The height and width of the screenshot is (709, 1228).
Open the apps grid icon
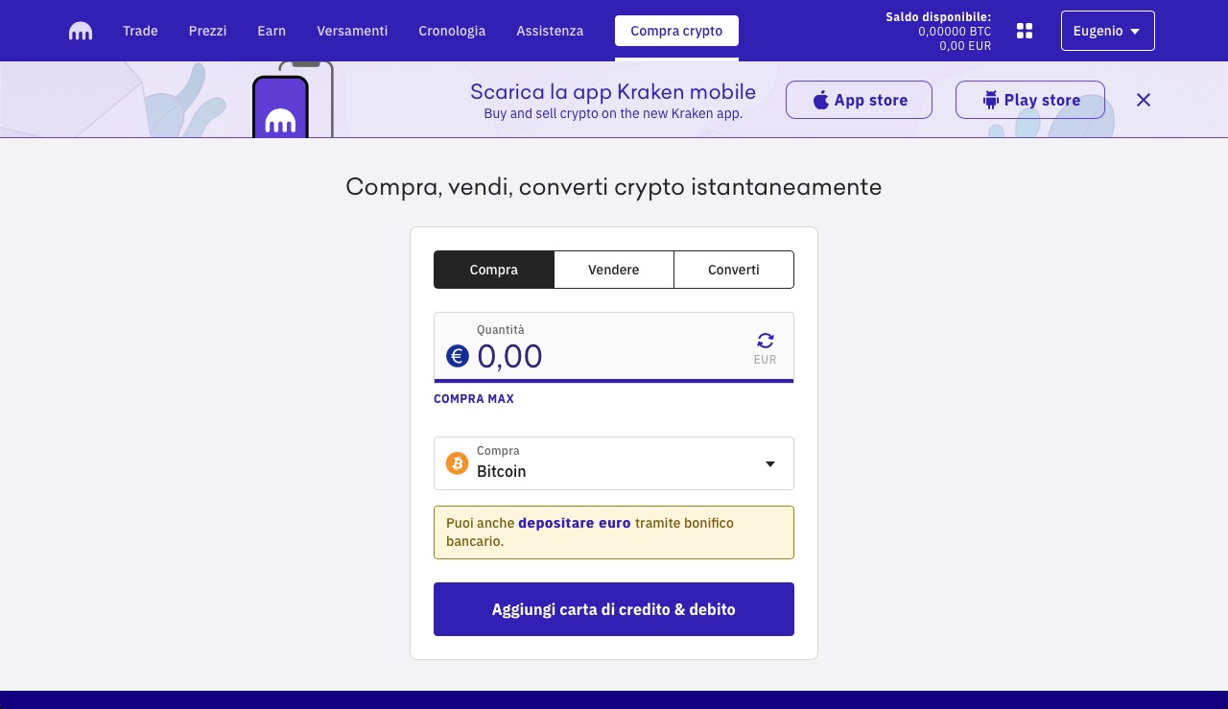tap(1025, 31)
